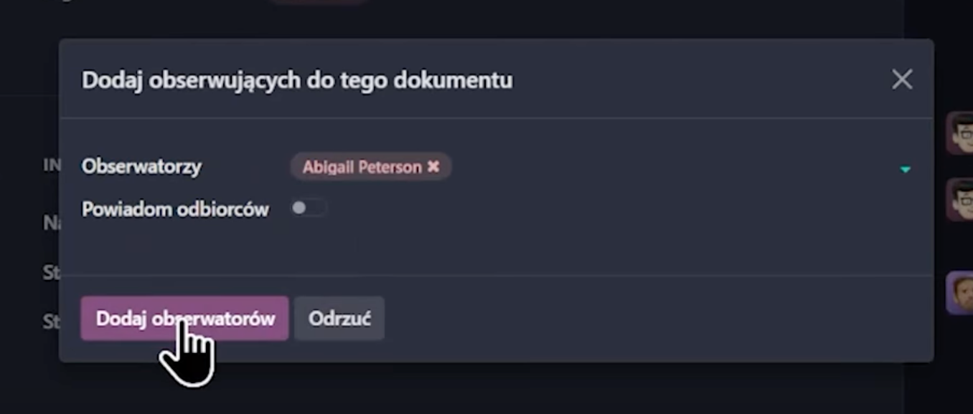Viewport: 973px width, 414px height.
Task: Enable the Powiadom odbiorców switch
Action: click(x=308, y=208)
